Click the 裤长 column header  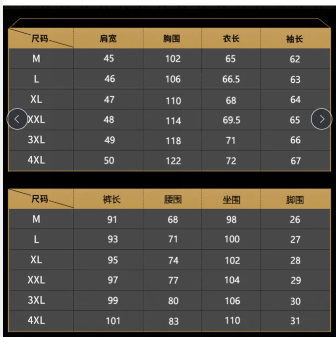112,200
